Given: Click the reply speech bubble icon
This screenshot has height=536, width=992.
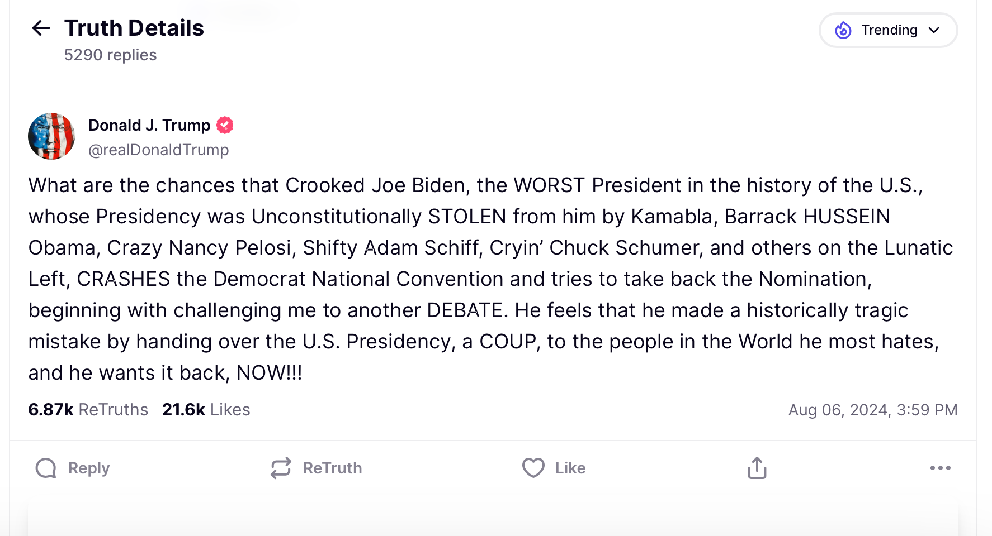Looking at the screenshot, I should point(46,468).
